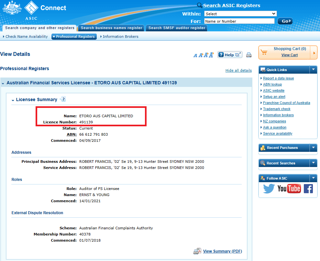Open the YouTube icon
Viewport: 320px width, 261px height.
click(289, 188)
